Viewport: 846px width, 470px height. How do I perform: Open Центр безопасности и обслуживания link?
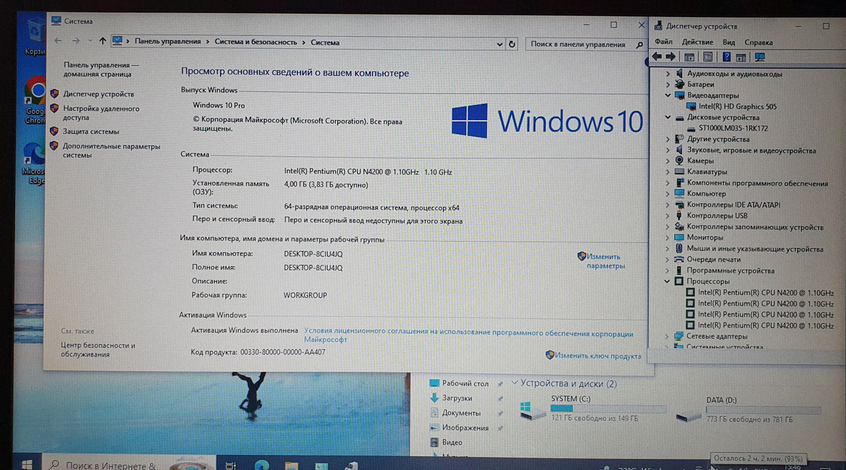click(x=98, y=350)
